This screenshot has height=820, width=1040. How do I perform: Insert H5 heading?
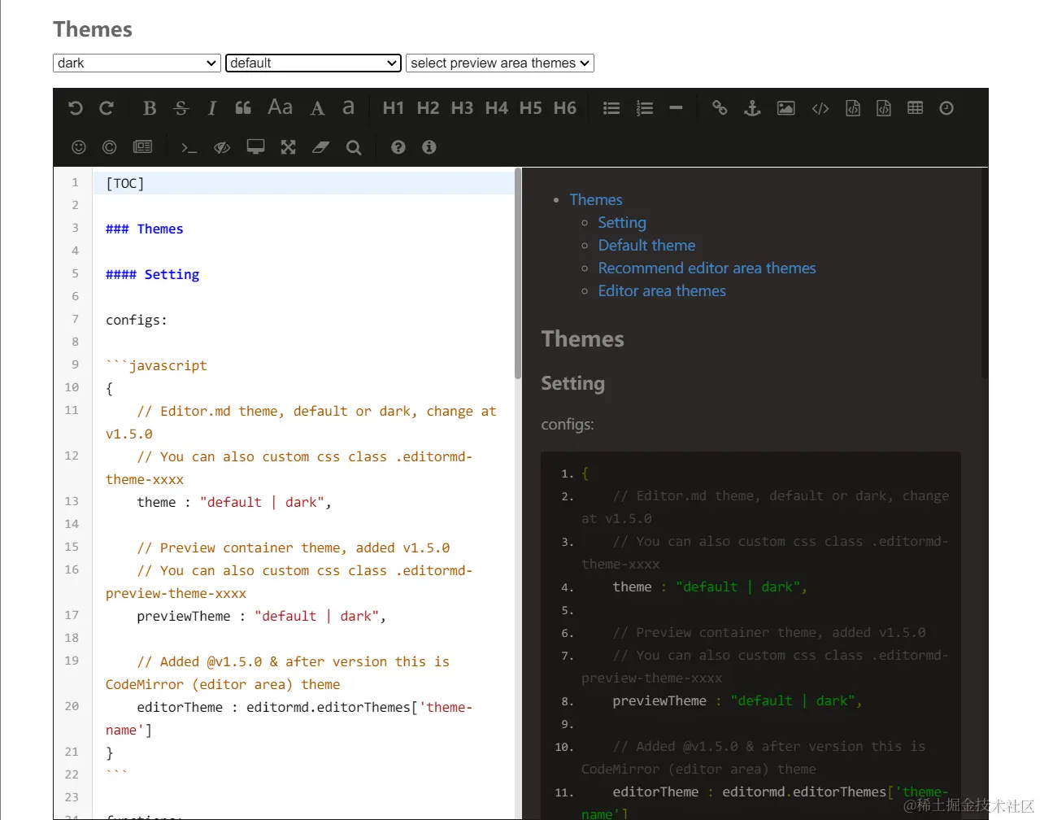pyautogui.click(x=530, y=108)
